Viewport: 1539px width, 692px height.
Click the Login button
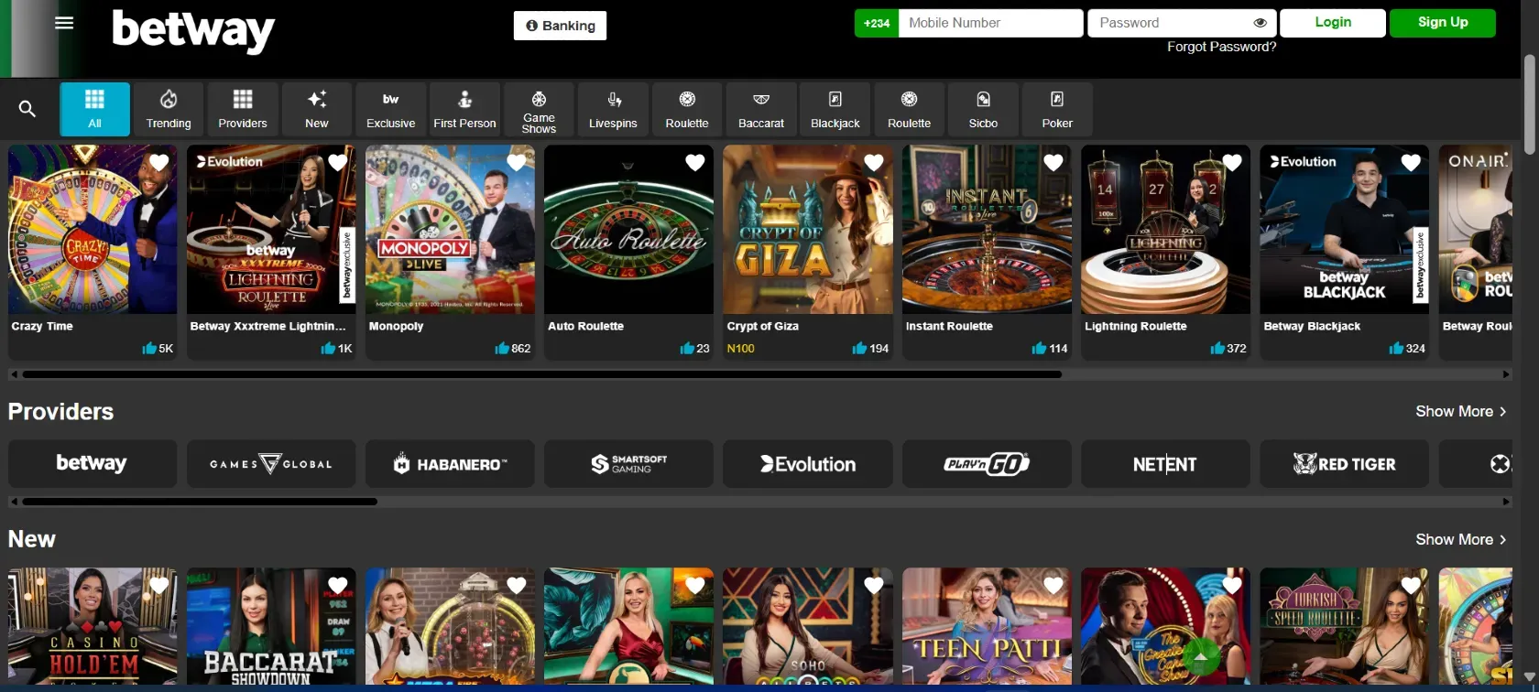pyautogui.click(x=1333, y=23)
